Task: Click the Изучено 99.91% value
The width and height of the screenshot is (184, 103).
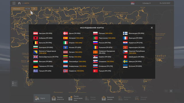Action: [x=28, y=9]
